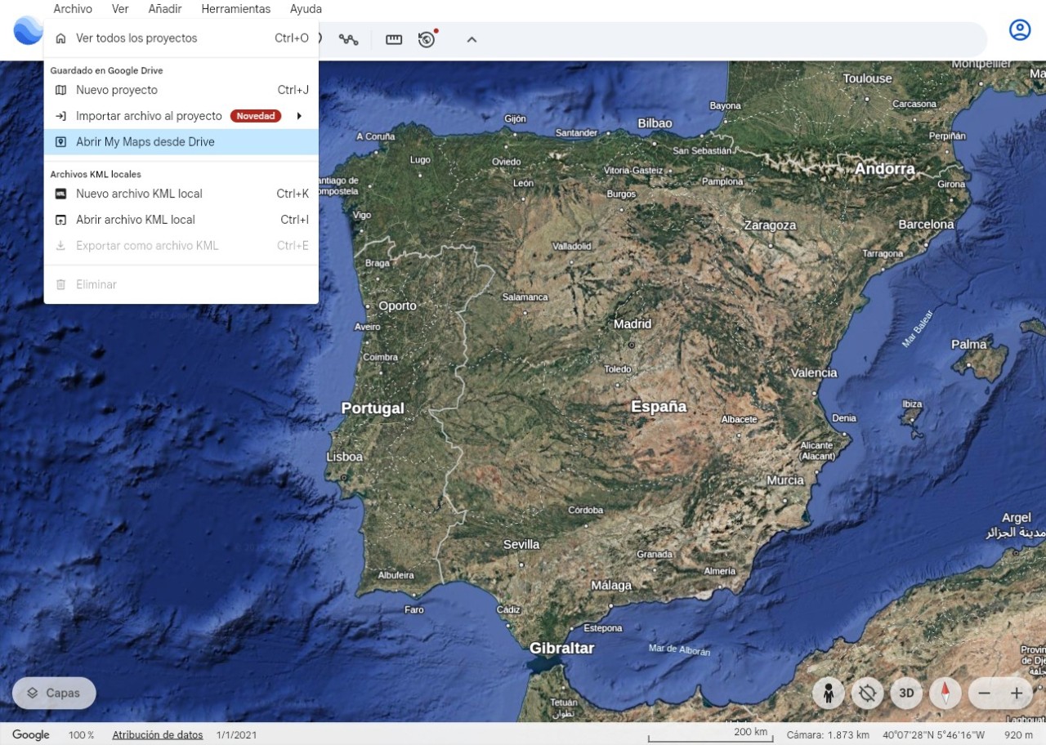Viewport: 1046px width, 745px height.
Task: Choose Nuevo archivo KML local
Action: pos(139,194)
